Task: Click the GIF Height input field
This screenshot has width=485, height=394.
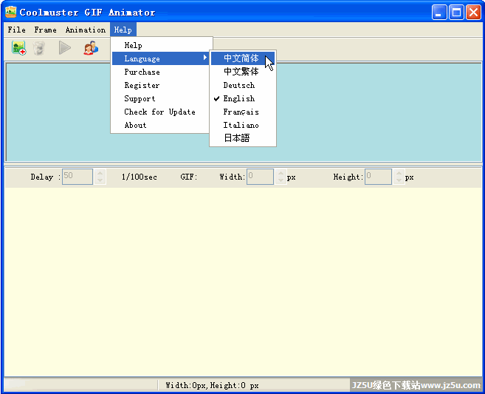Action: tap(378, 177)
